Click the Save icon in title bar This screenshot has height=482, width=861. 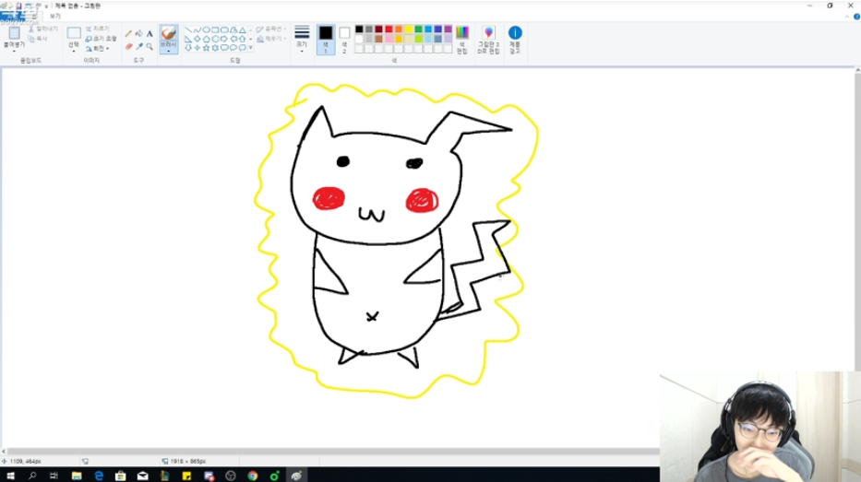pyautogui.click(x=18, y=6)
